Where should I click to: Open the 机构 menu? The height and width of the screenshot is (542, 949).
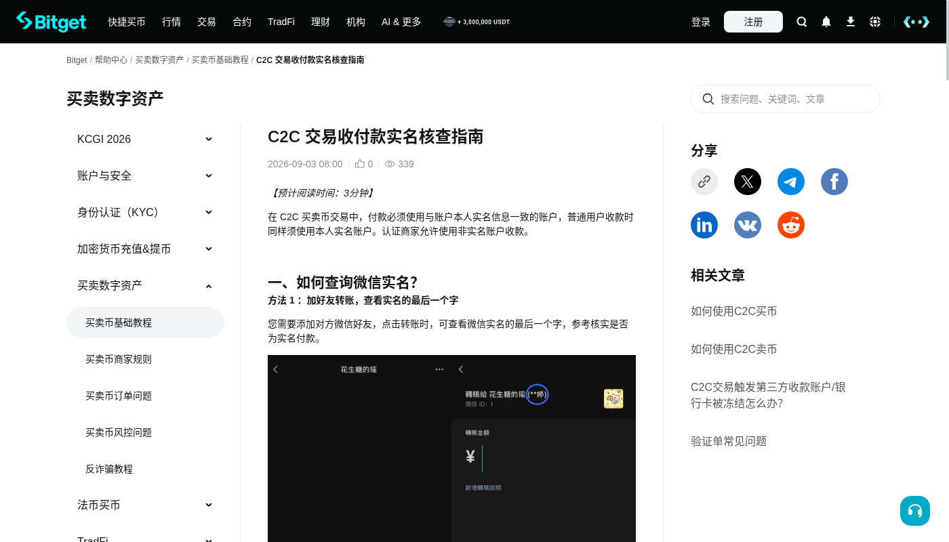356,22
